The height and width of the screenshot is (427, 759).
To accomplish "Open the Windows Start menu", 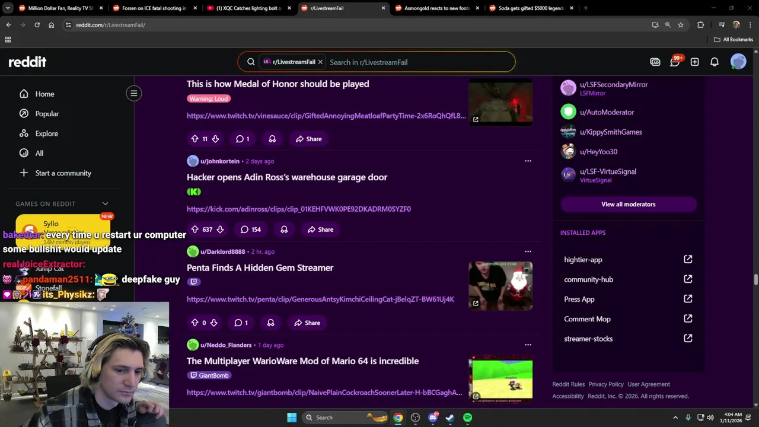I will pyautogui.click(x=292, y=418).
